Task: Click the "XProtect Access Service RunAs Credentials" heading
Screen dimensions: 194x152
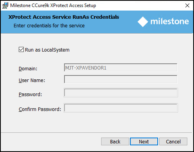Action: 64,17
